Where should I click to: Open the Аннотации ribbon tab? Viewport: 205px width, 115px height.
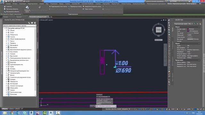tap(22, 4)
